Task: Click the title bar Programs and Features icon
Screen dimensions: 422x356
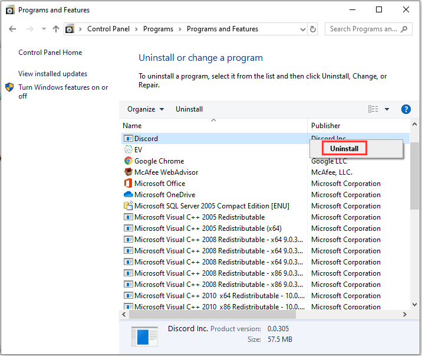Action: pos(10,10)
